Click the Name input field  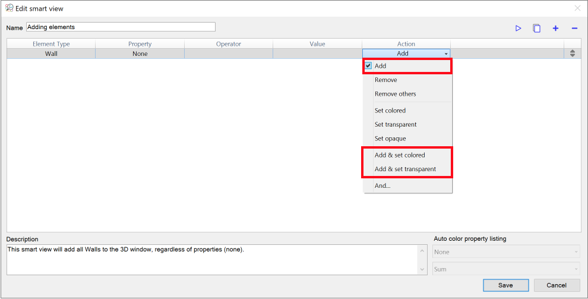click(x=121, y=27)
